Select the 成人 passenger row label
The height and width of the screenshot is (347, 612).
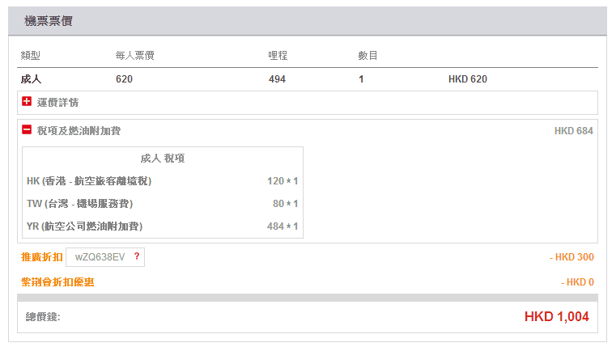31,79
